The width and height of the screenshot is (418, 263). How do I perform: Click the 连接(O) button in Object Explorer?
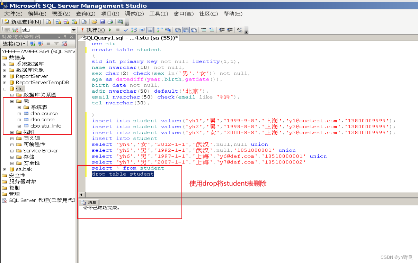click(14, 44)
